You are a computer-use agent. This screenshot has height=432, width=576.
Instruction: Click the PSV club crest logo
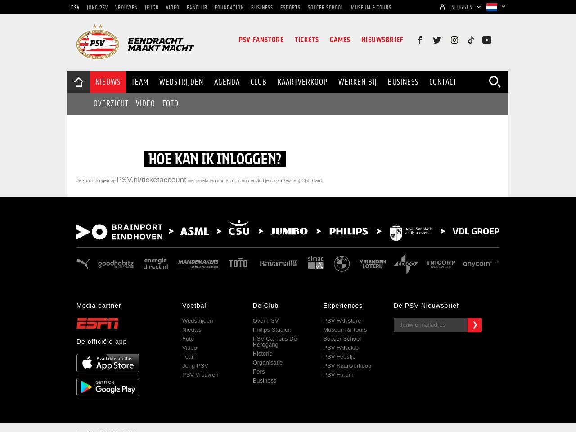[98, 42]
